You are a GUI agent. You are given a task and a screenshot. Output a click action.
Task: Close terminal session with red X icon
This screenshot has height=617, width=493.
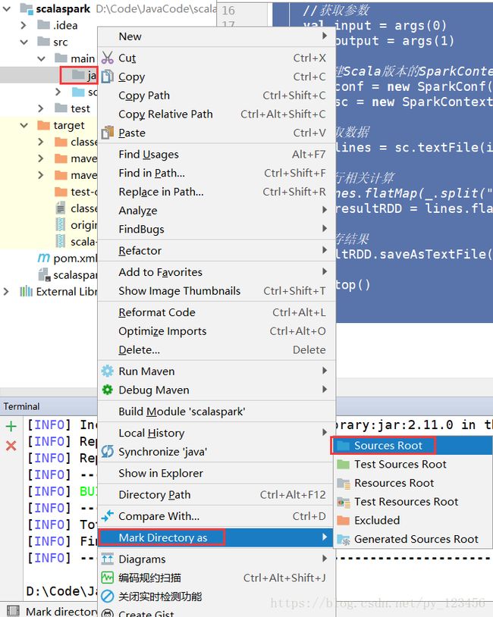point(11,446)
